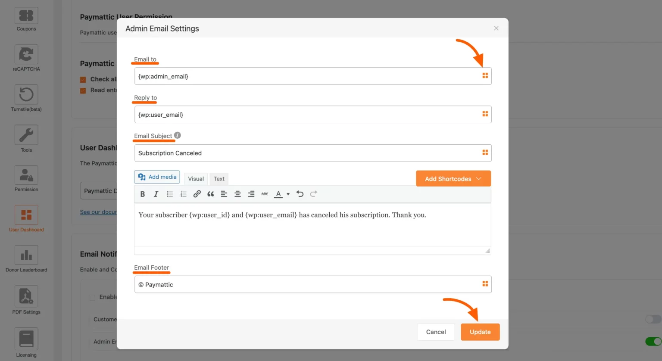This screenshot has height=361, width=662.
Task: Expand the text color dropdown arrow
Action: point(287,194)
